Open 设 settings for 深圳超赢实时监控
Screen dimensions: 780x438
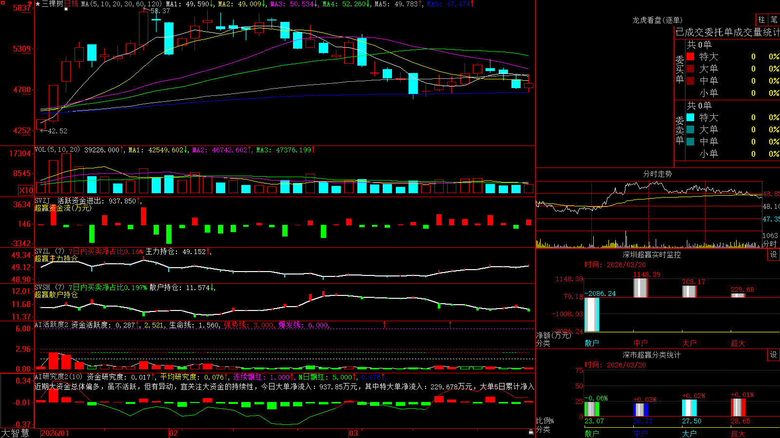coord(774,255)
